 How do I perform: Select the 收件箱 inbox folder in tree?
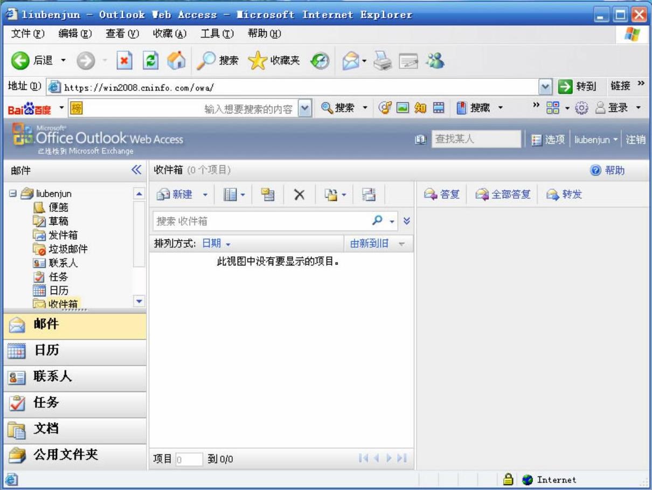tap(56, 305)
